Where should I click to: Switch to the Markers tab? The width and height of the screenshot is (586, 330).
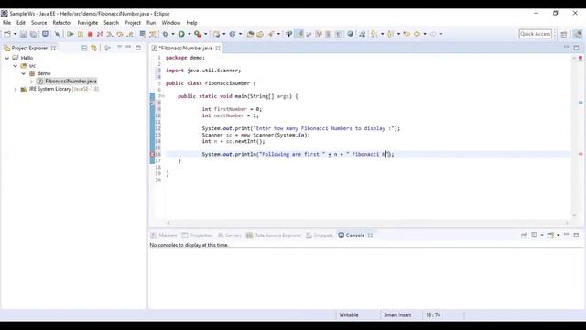(x=164, y=236)
